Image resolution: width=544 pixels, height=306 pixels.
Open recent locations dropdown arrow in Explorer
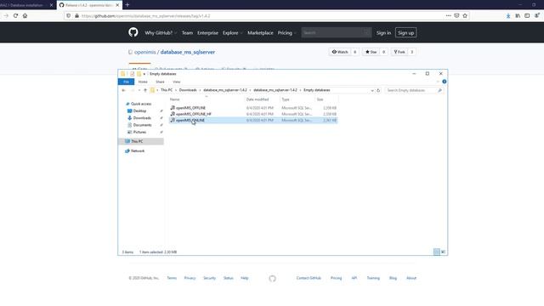(139, 90)
